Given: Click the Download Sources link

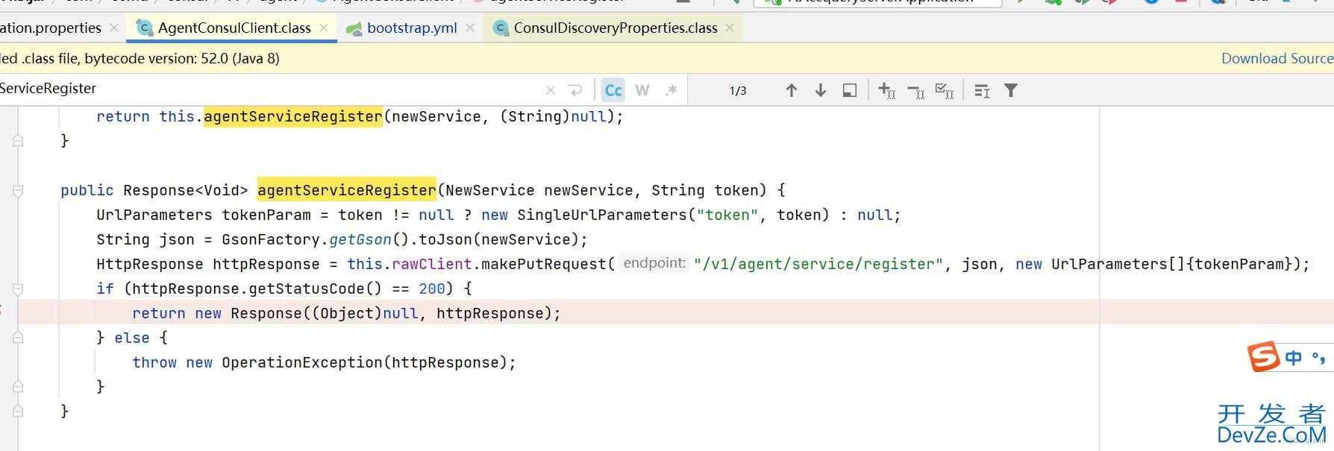Looking at the screenshot, I should tap(1277, 58).
